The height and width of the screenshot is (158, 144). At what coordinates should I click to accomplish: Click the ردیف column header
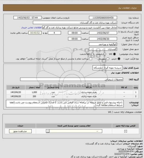(x=136, y=87)
